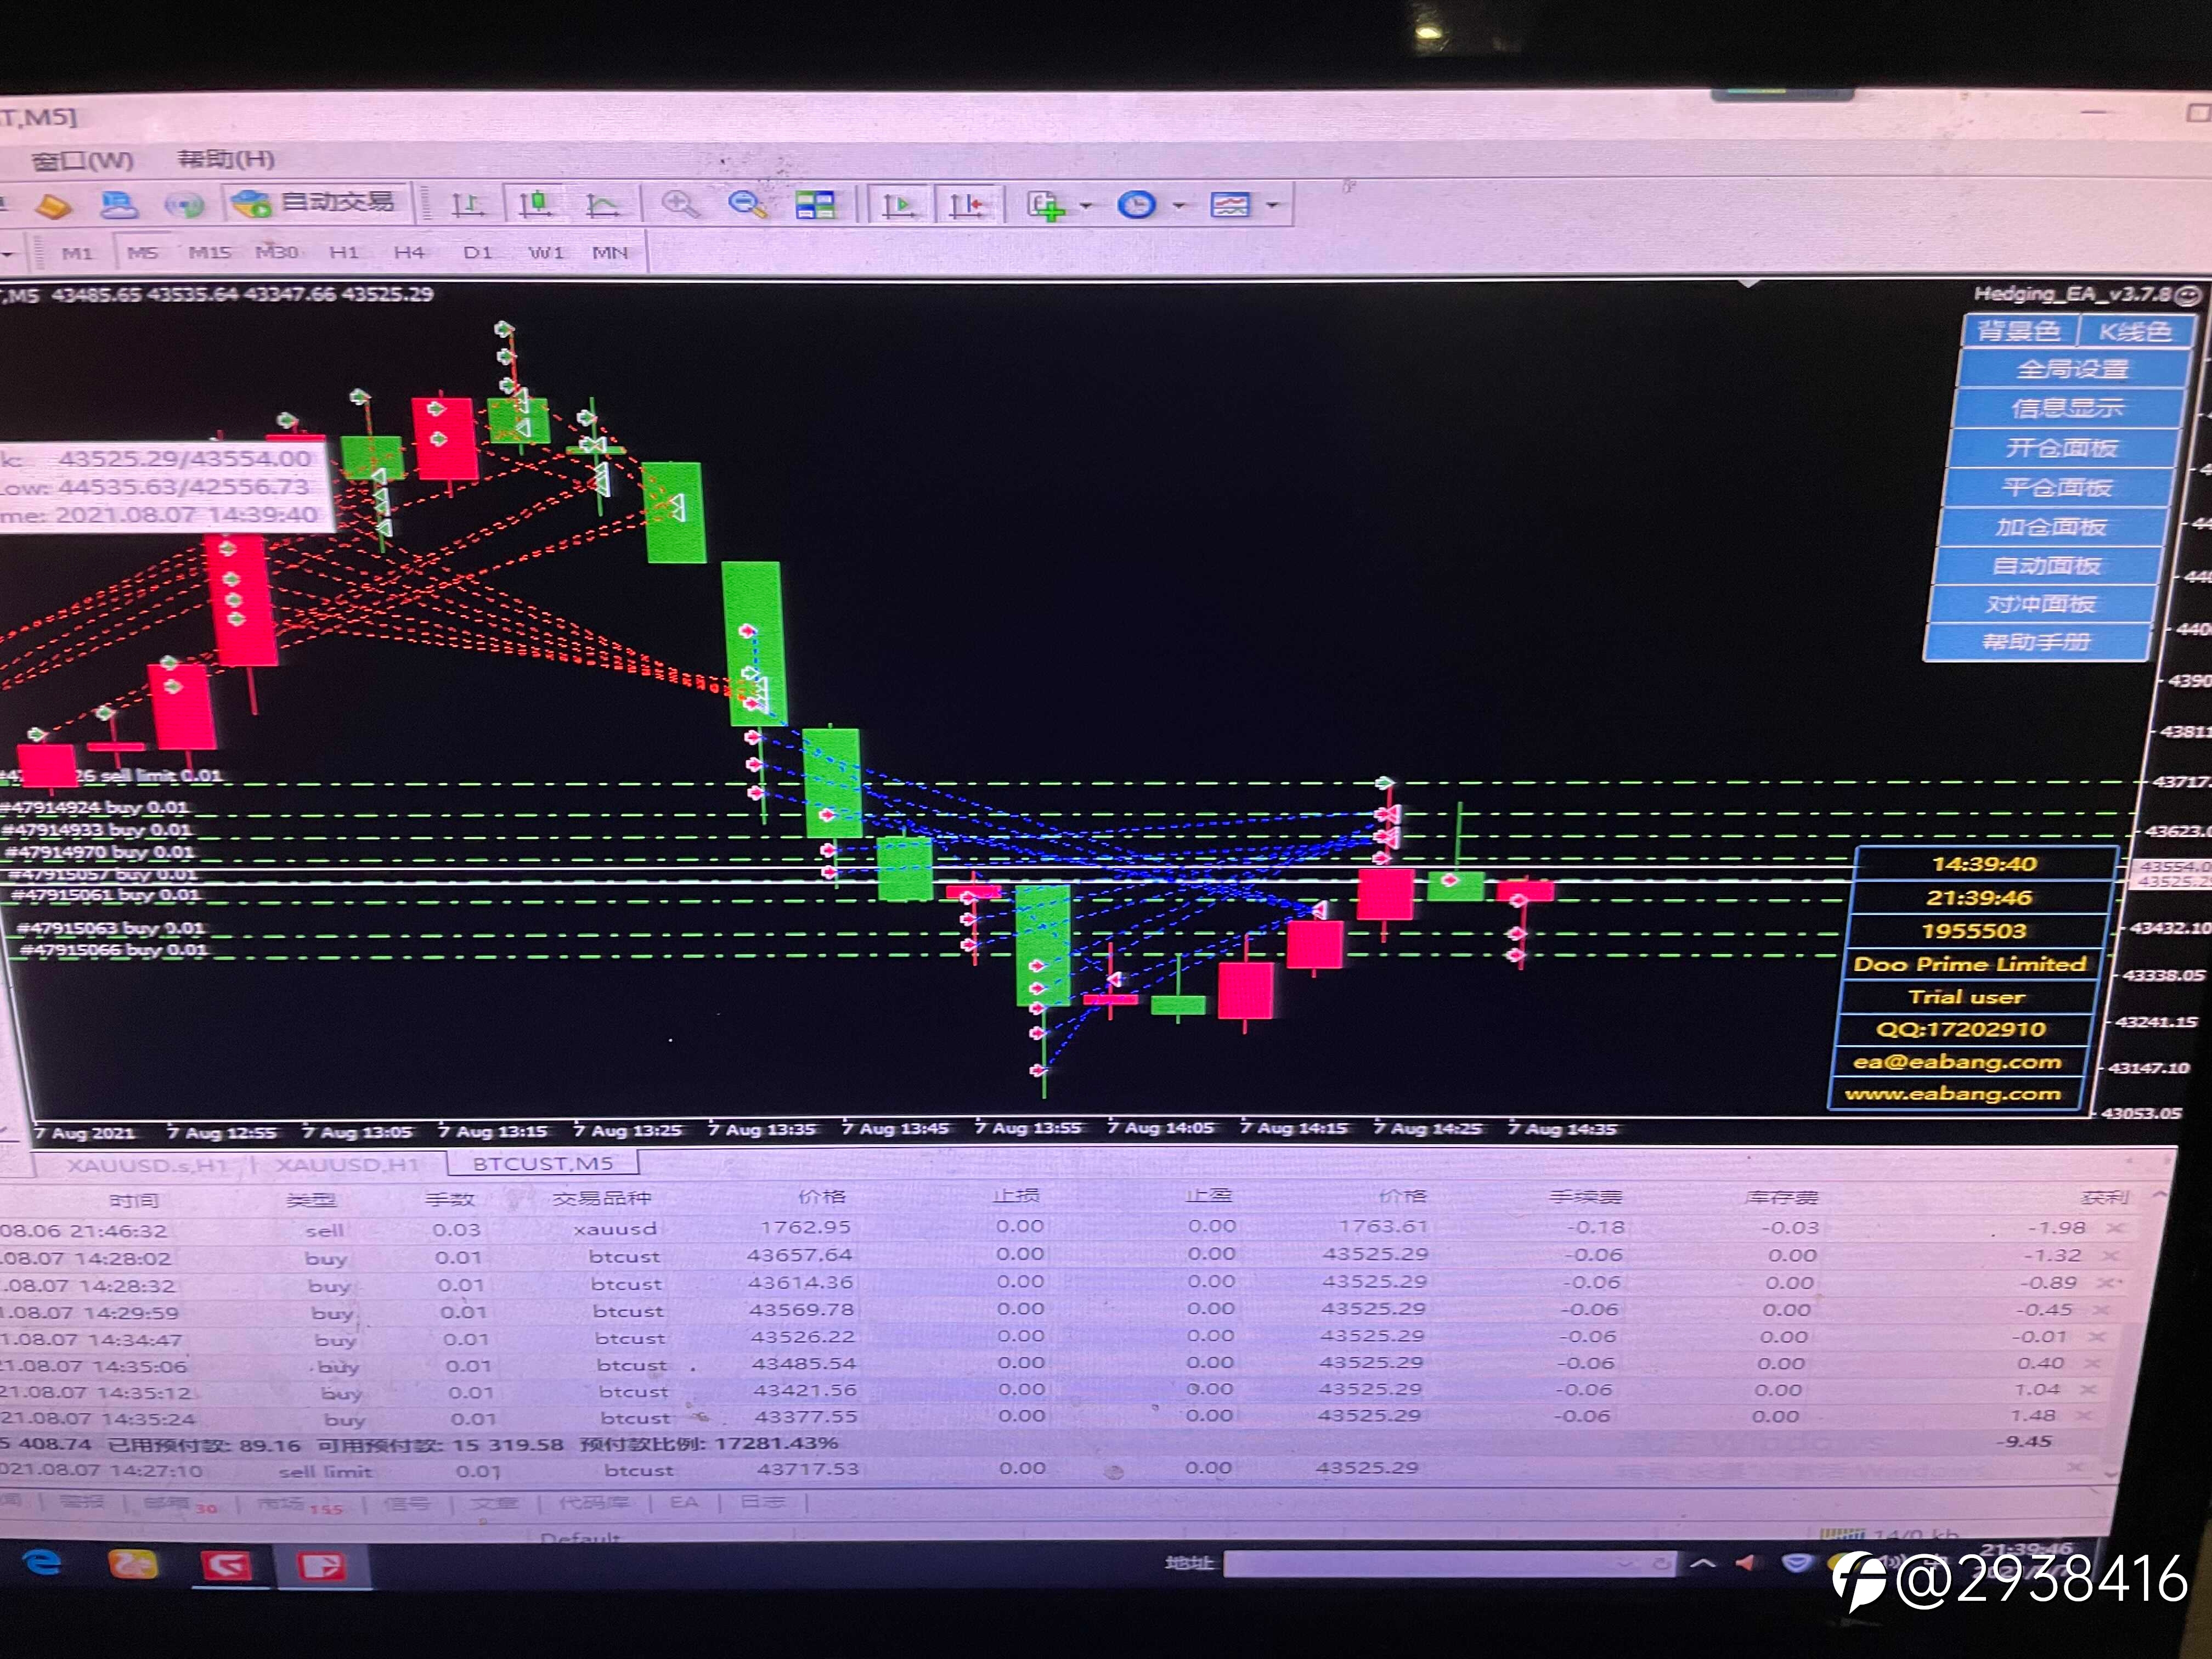Viewport: 2212px width, 1659px height.
Task: Sort by the 获利 profit column header
Action: (2105, 1198)
